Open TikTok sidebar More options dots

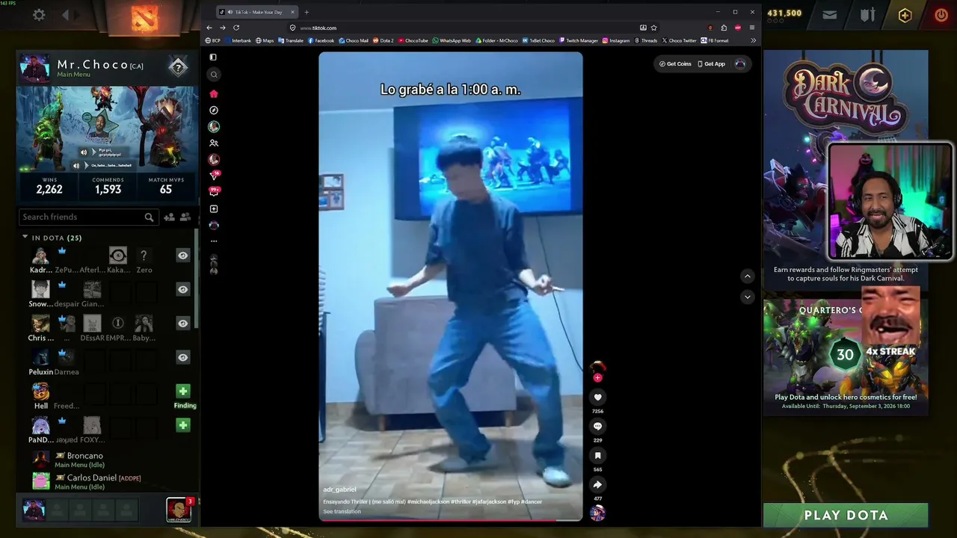click(214, 241)
